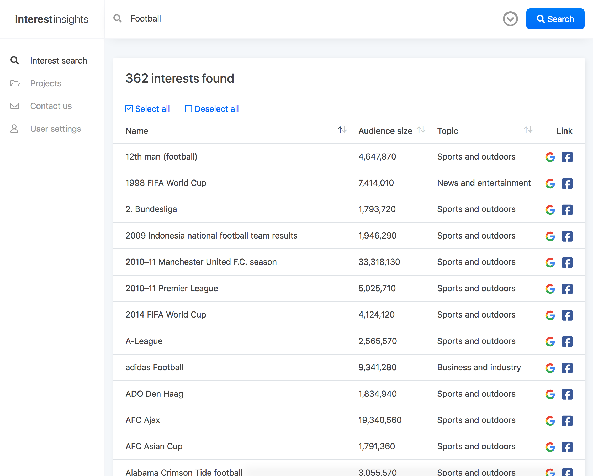Open Google link for adidas Football
The width and height of the screenshot is (593, 476).
click(x=550, y=368)
